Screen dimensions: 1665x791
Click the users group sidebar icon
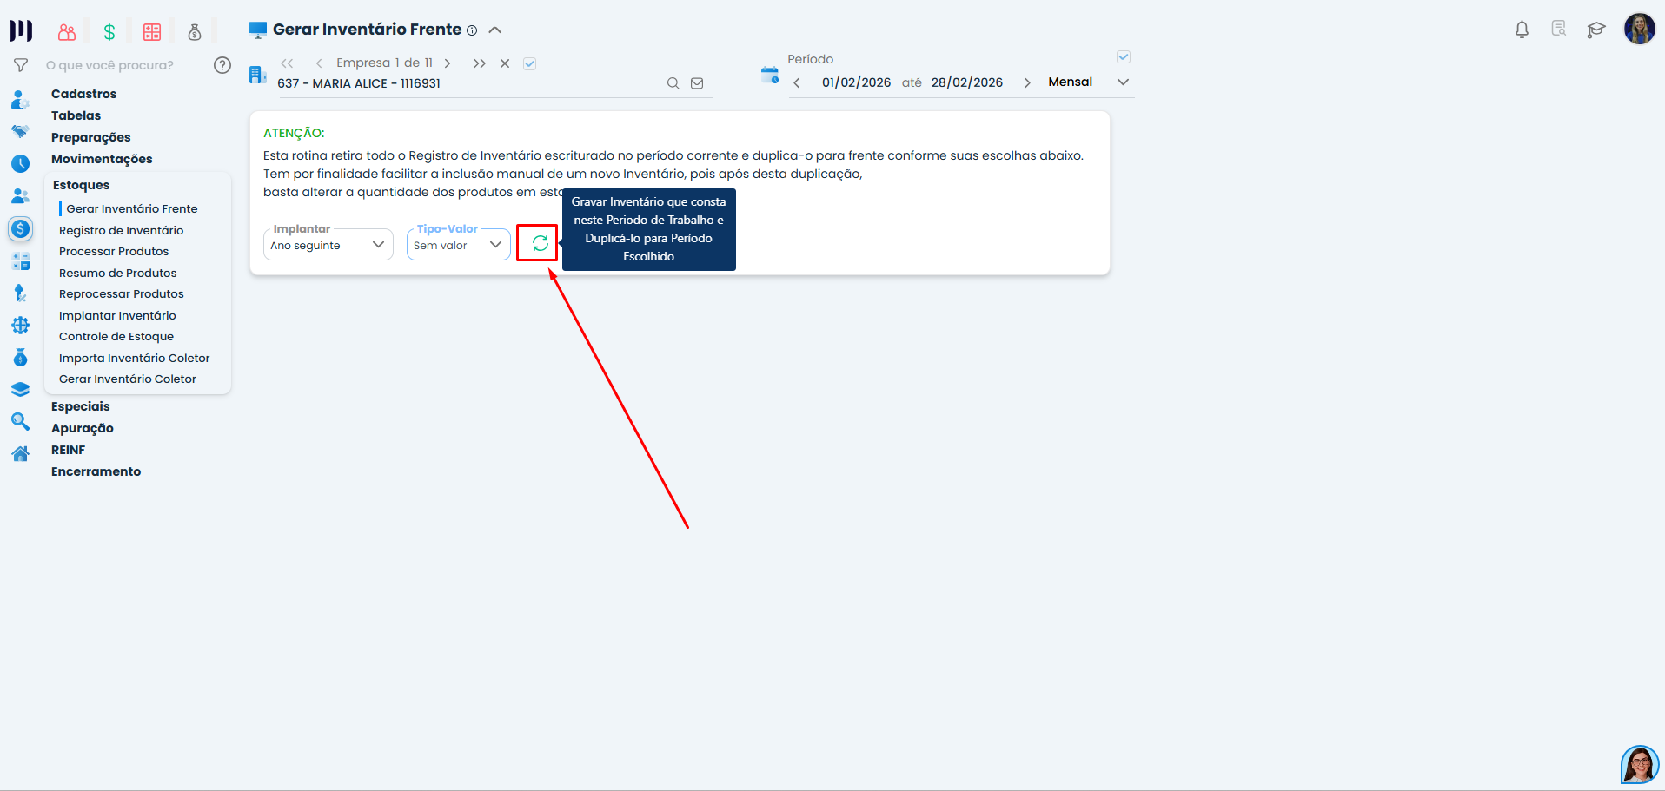(x=20, y=196)
